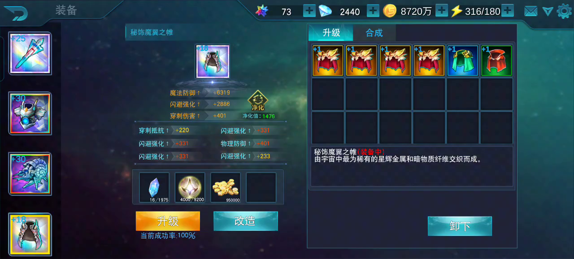Tap the back arrow icon
The height and width of the screenshot is (259, 574).
[x=16, y=13]
